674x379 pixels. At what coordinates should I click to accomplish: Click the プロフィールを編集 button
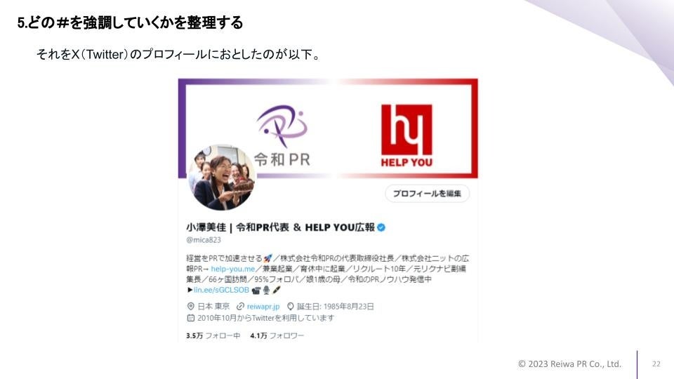click(x=427, y=194)
